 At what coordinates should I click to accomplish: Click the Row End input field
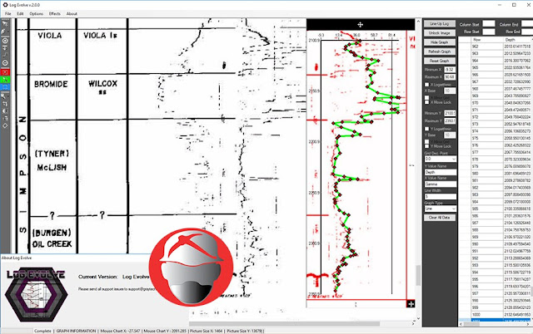coord(527,32)
